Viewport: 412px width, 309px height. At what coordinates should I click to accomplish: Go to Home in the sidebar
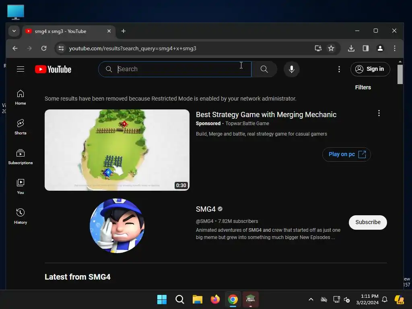coord(21,97)
